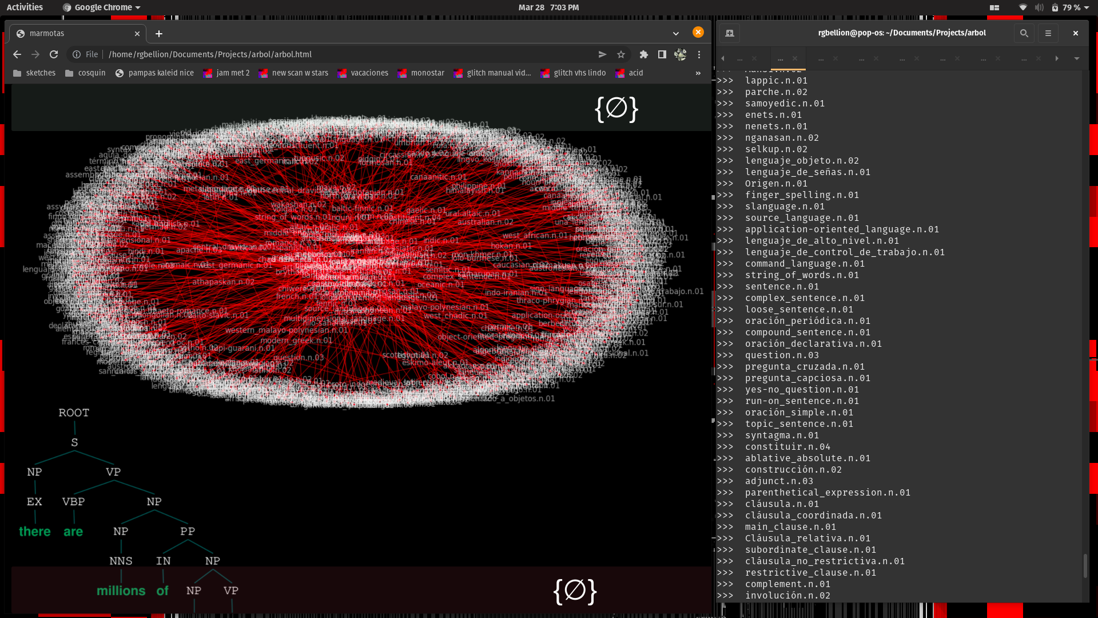1098x618 pixels.
Task: Click the {Ø} symbol bottom center
Action: pyautogui.click(x=575, y=591)
